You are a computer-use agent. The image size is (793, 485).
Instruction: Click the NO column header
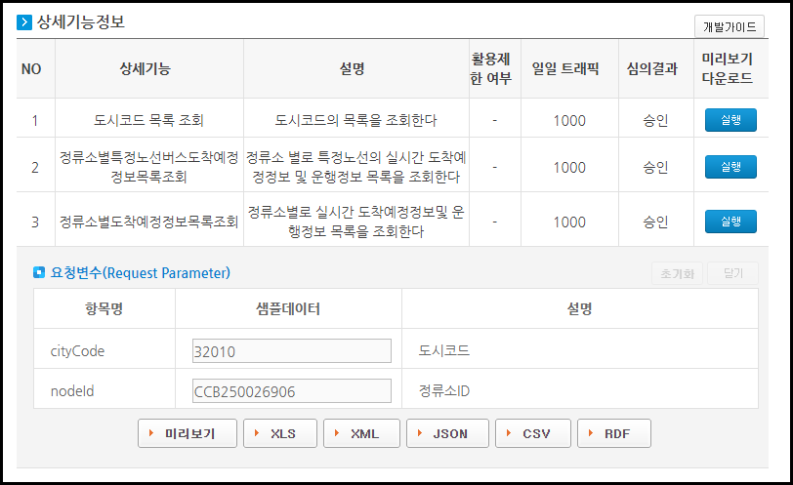pos(31,68)
